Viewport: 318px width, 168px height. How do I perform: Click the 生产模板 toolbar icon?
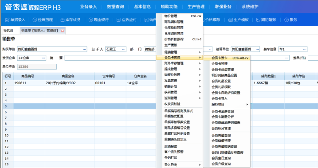230,20
